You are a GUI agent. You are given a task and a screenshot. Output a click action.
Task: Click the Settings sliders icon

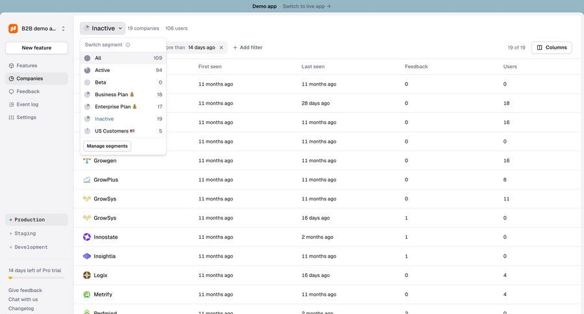(x=11, y=117)
